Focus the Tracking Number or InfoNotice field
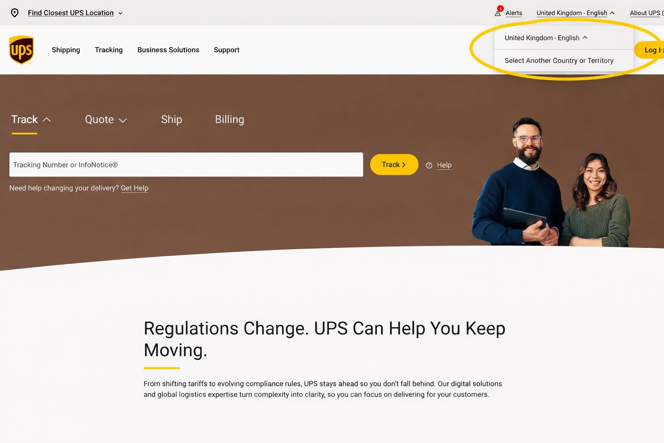The width and height of the screenshot is (664, 443). click(x=186, y=164)
